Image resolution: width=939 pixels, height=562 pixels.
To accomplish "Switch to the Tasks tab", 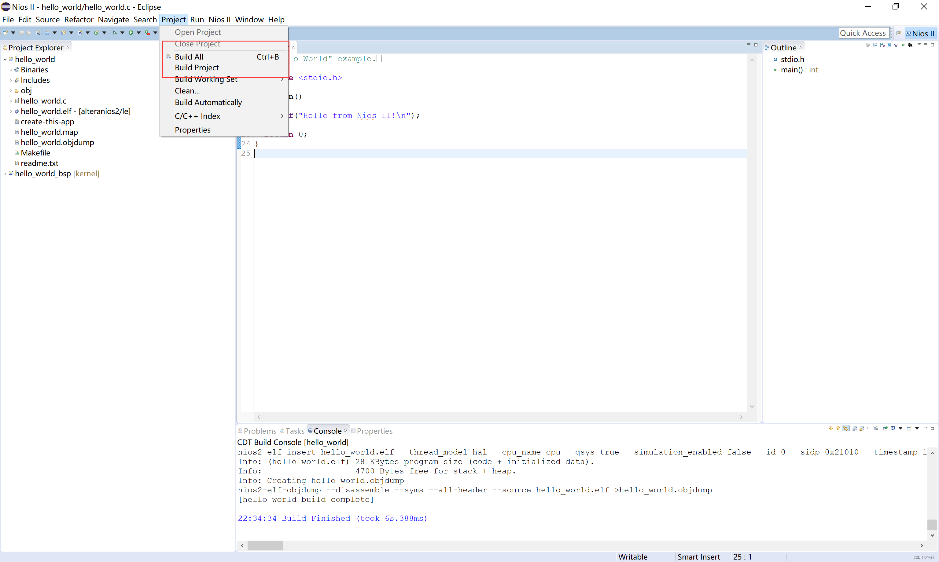I will click(292, 431).
